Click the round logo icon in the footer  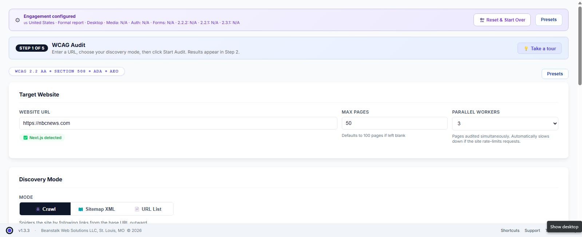click(x=10, y=230)
